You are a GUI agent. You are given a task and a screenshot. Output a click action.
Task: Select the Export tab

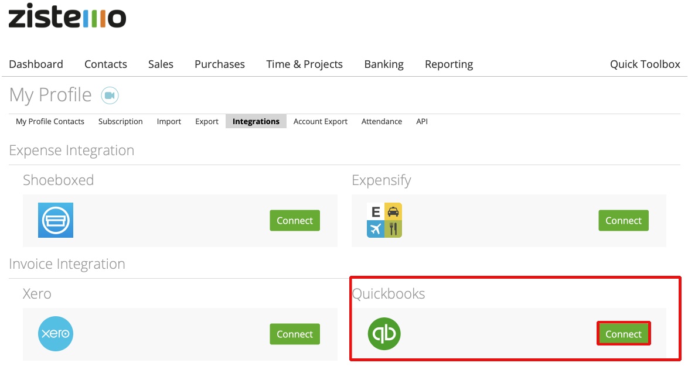click(x=206, y=121)
